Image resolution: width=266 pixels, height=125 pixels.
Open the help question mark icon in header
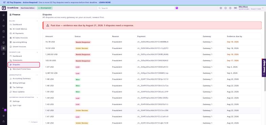pos(230,8)
